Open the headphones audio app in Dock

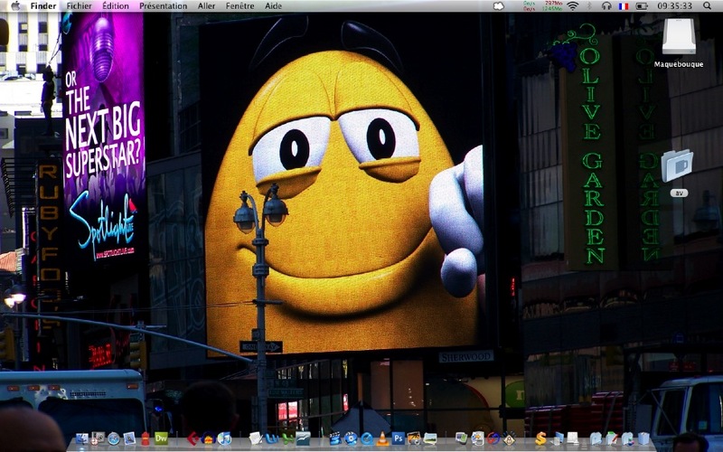pos(209,438)
